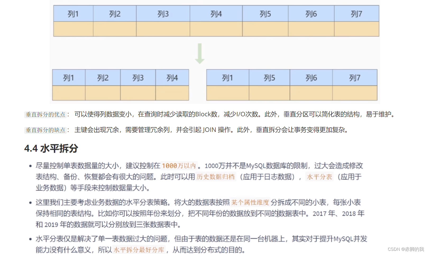Select the heading 4.4 水平拆分
428x254 pixels.
click(51, 148)
